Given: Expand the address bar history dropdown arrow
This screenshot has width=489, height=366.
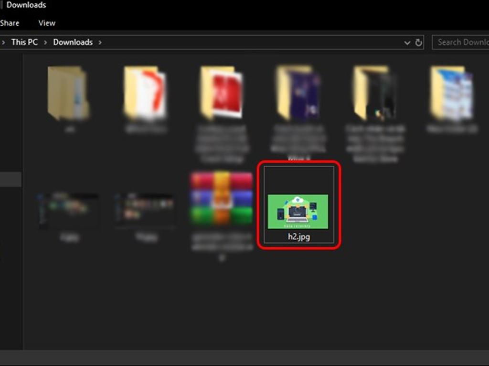Looking at the screenshot, I should coord(407,42).
